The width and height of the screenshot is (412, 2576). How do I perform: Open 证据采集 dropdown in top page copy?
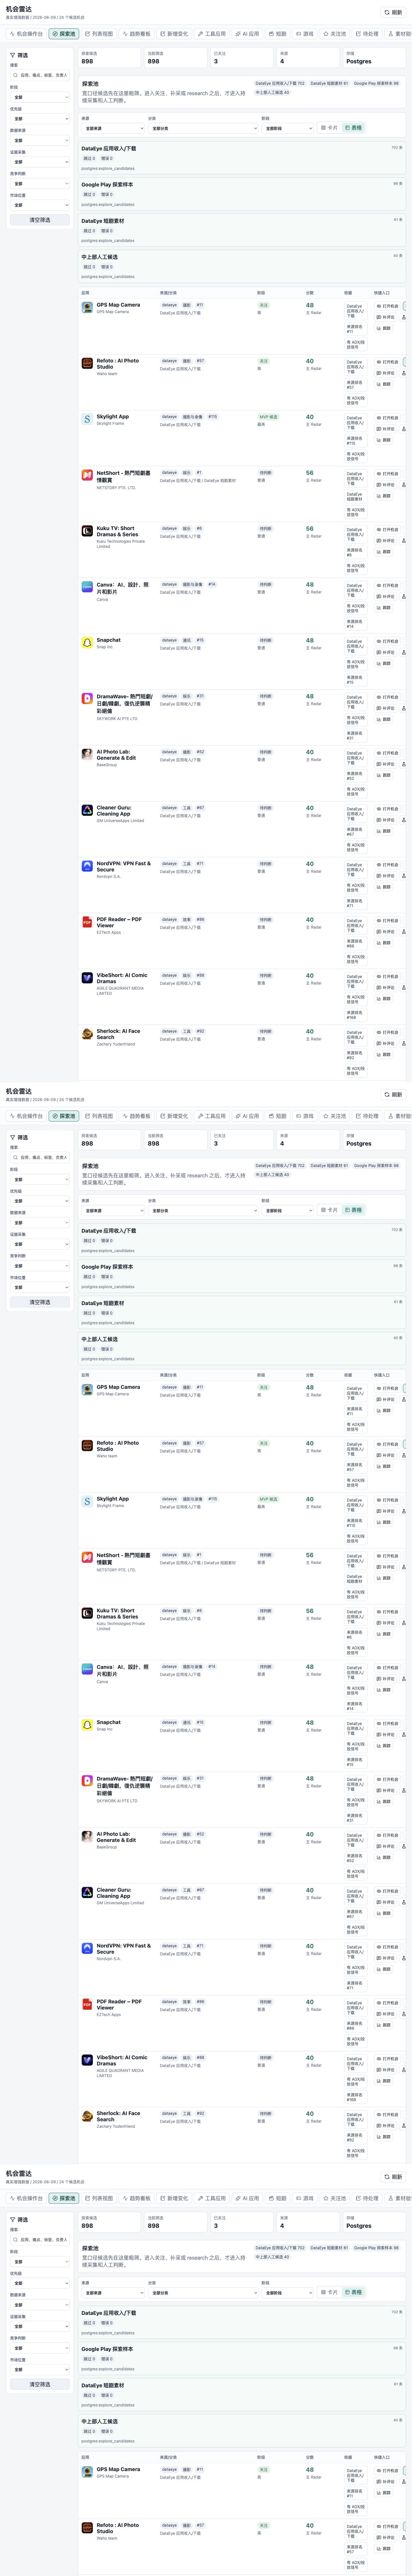tap(40, 162)
